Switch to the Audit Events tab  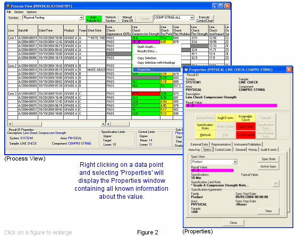tap(269, 149)
